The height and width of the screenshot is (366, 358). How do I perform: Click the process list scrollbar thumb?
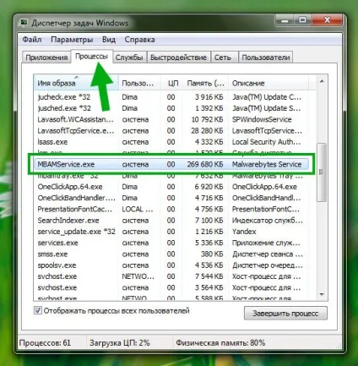322,172
